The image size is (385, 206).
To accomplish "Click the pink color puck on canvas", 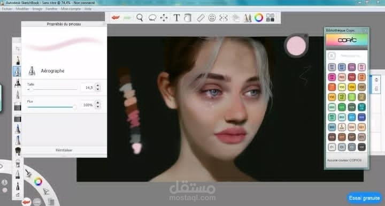I will [x=296, y=45].
